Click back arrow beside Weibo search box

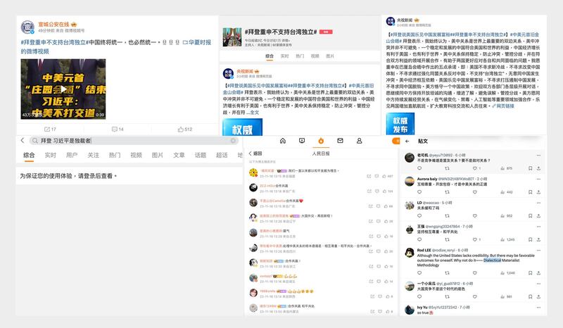(x=23, y=141)
